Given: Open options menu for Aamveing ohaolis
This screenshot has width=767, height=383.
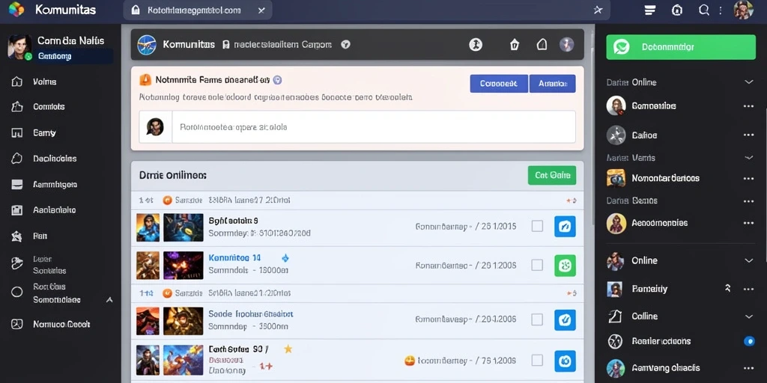Looking at the screenshot, I should point(748,368).
